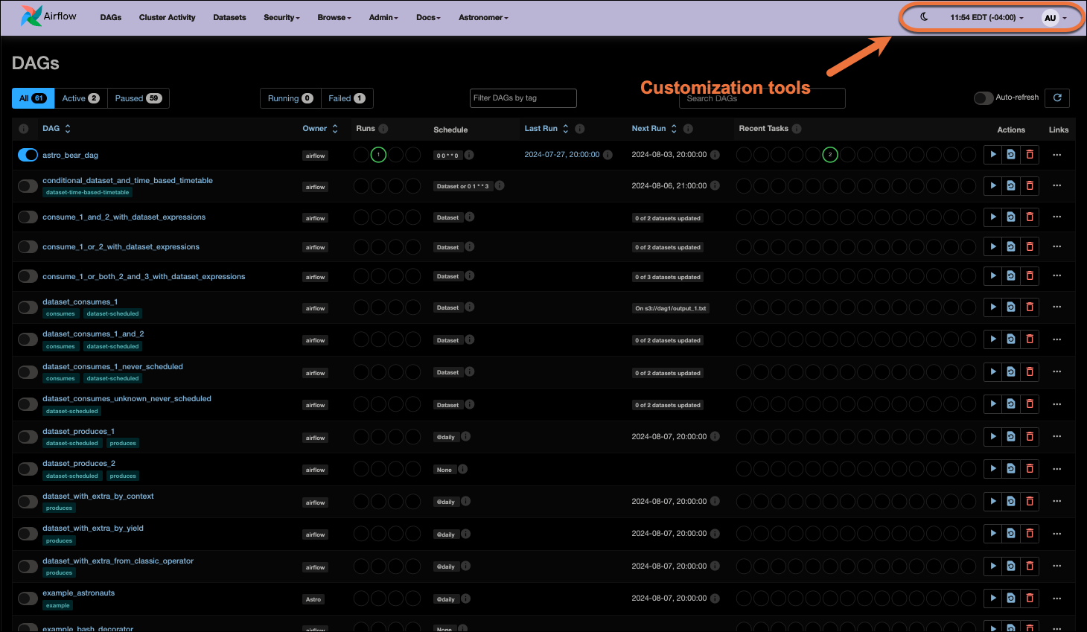The width and height of the screenshot is (1087, 632).
Task: Trigger the astro_bear_dag with the play icon
Action: (992, 154)
